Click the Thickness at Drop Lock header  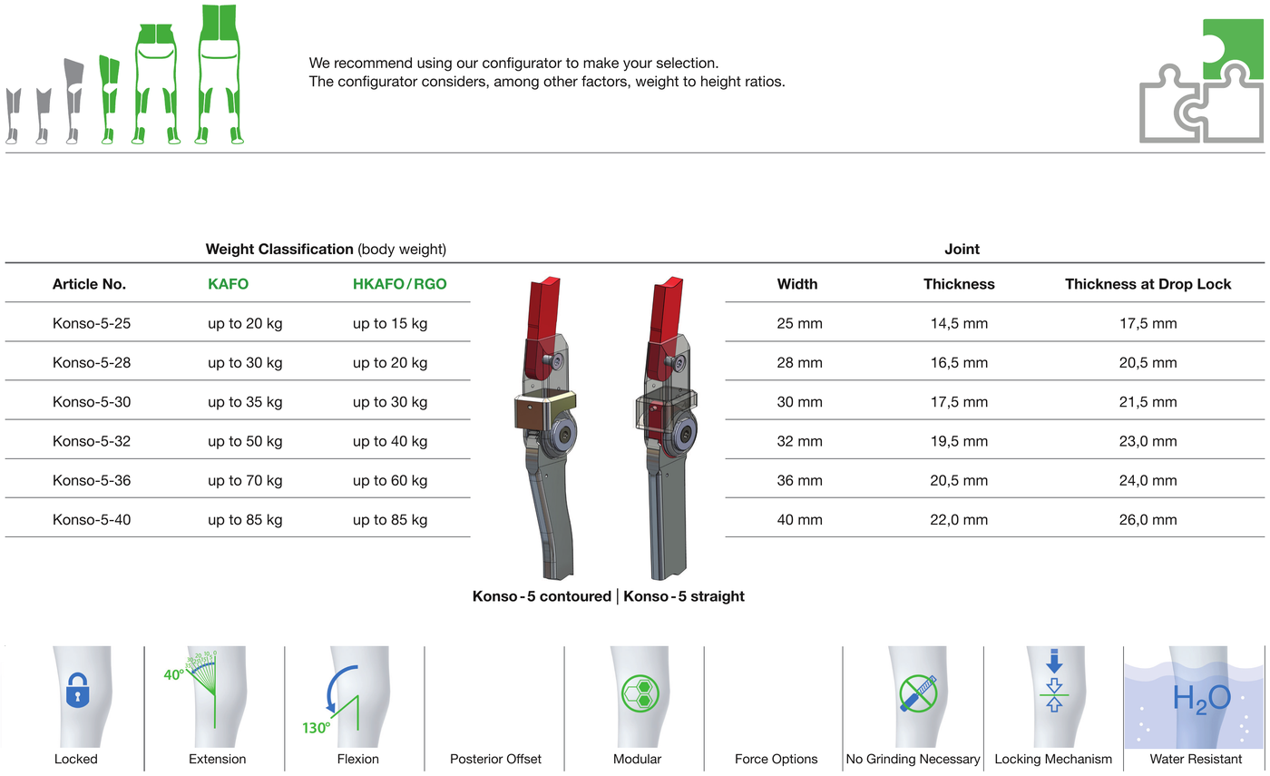tap(1148, 284)
